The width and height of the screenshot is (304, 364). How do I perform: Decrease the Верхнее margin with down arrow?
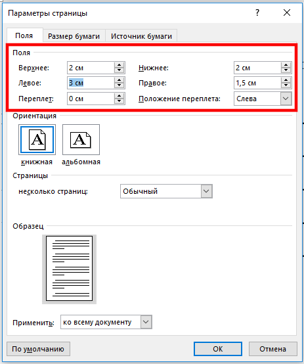coord(119,70)
